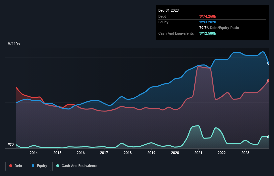The width and height of the screenshot is (274, 176).
Task: Click the Equity row label in tooltip
Action: pyautogui.click(x=163, y=22)
